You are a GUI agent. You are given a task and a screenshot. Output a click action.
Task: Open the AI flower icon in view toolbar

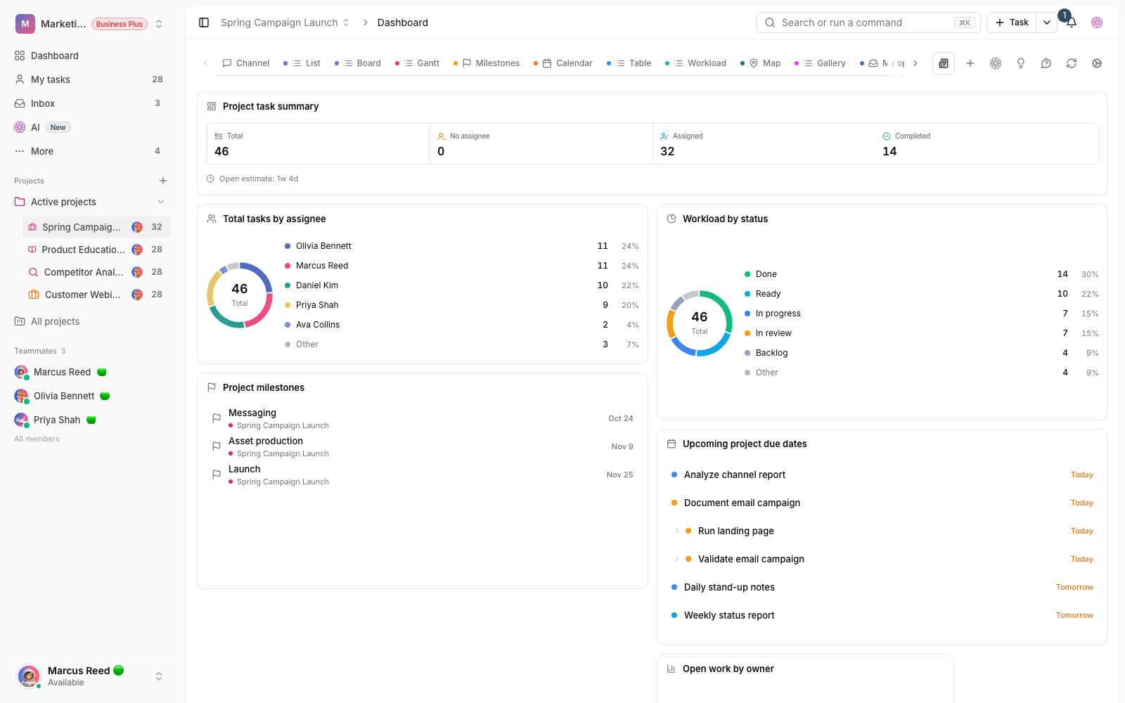pos(996,63)
